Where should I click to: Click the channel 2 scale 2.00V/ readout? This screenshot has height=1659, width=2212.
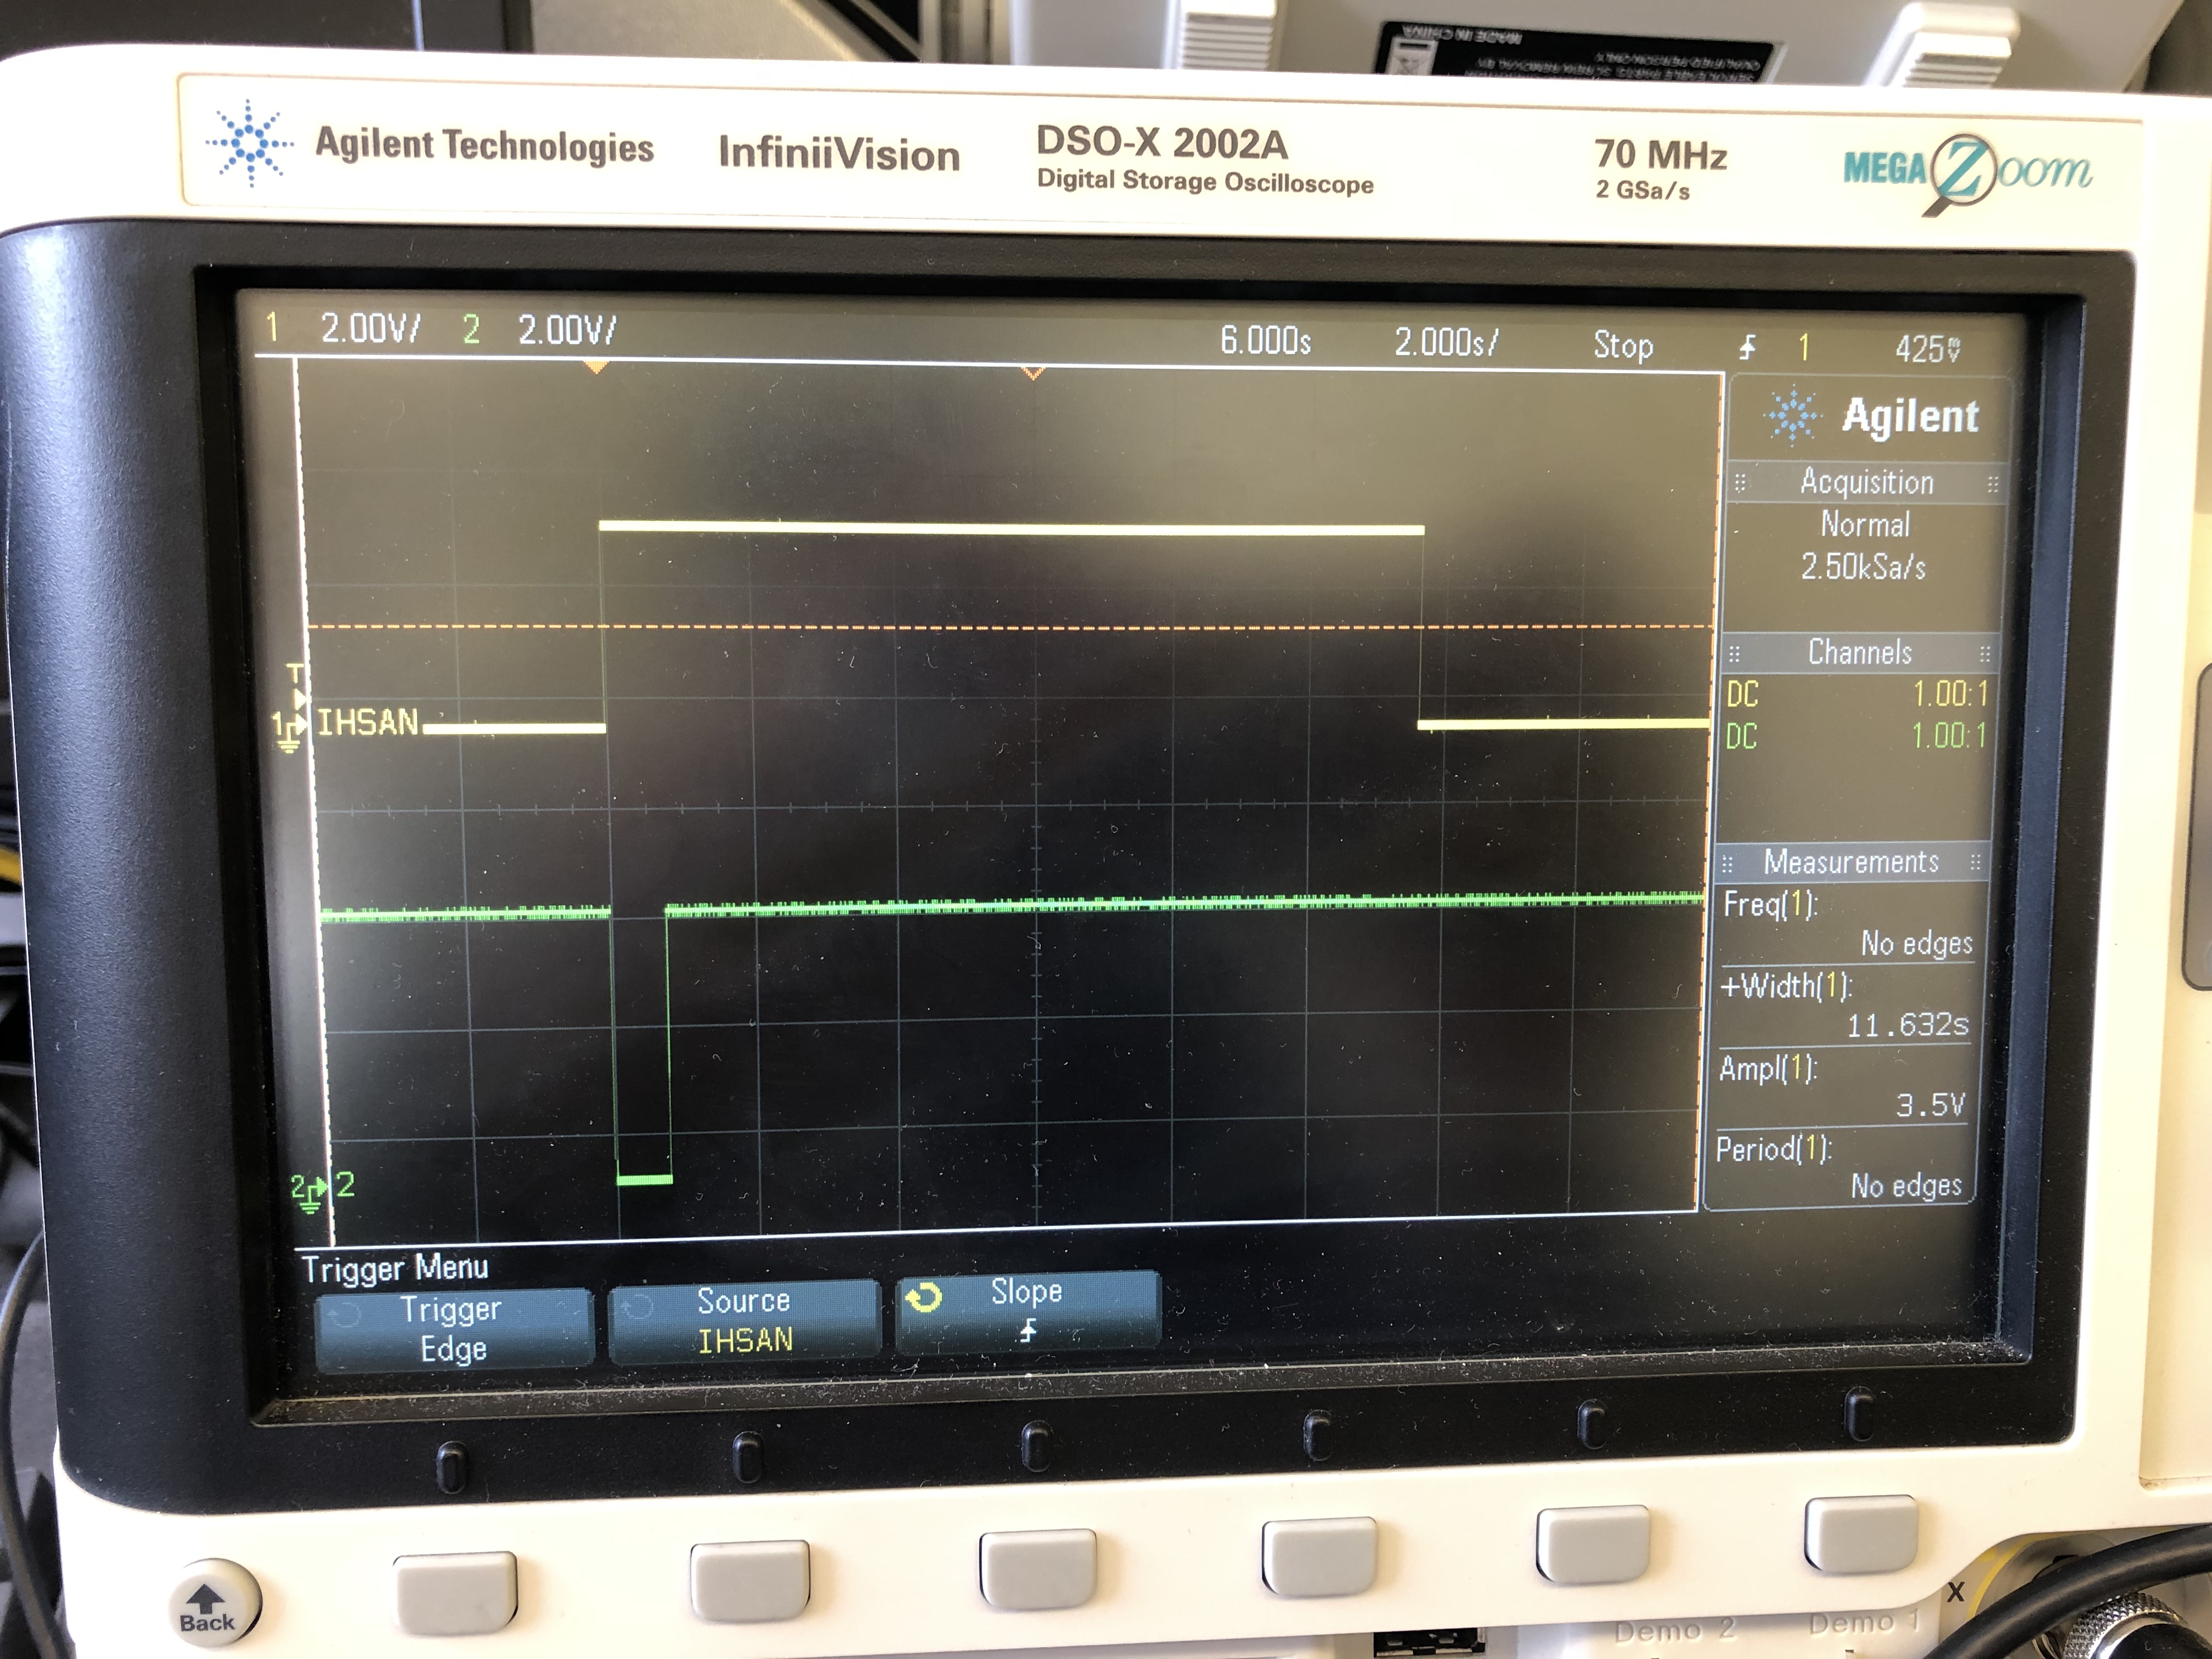click(567, 330)
